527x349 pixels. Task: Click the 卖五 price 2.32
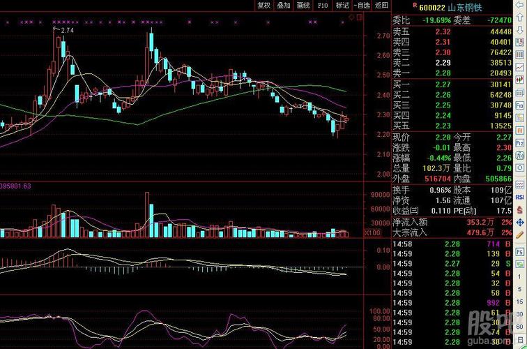tap(443, 31)
